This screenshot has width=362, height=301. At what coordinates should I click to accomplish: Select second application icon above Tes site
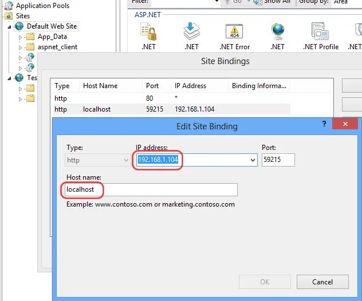30,68
